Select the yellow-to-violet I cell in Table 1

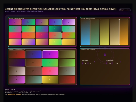tap(28, 42)
